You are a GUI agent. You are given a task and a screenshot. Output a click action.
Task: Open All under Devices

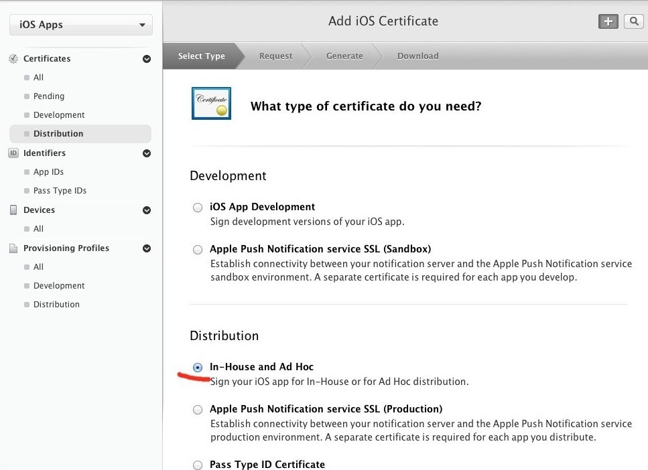pos(38,228)
